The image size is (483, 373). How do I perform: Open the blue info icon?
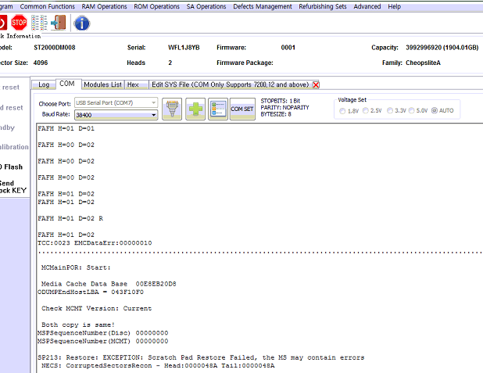[82, 23]
